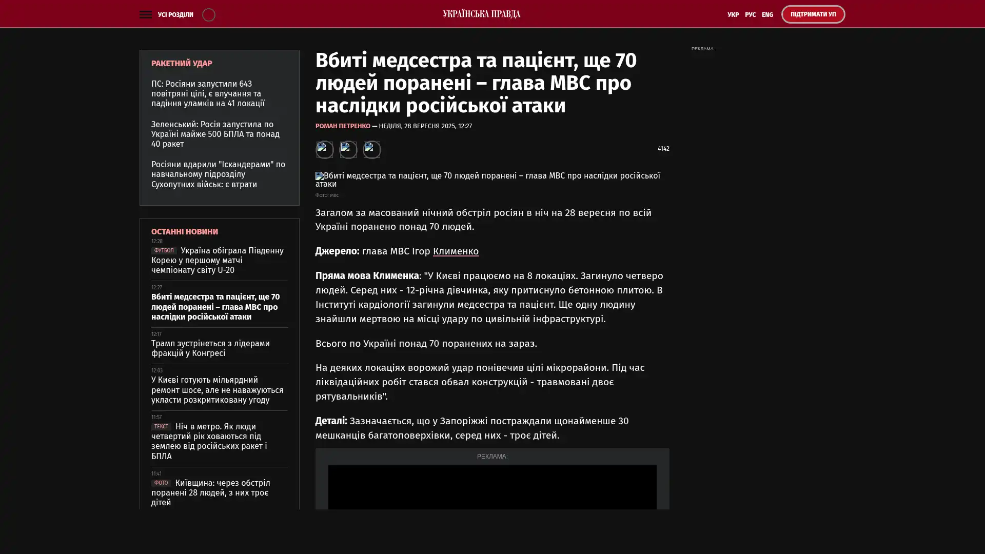Image resolution: width=985 pixels, height=554 pixels.
Task: Switch language to УКР
Action: (x=733, y=15)
